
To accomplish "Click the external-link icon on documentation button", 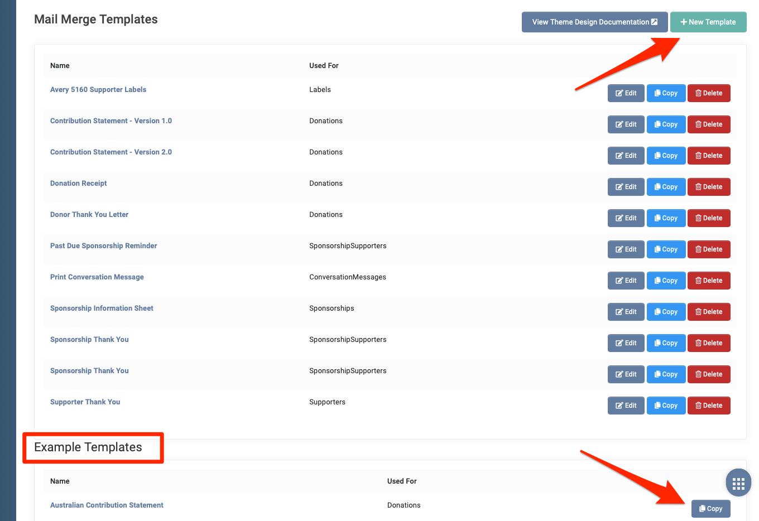I will click(x=654, y=22).
